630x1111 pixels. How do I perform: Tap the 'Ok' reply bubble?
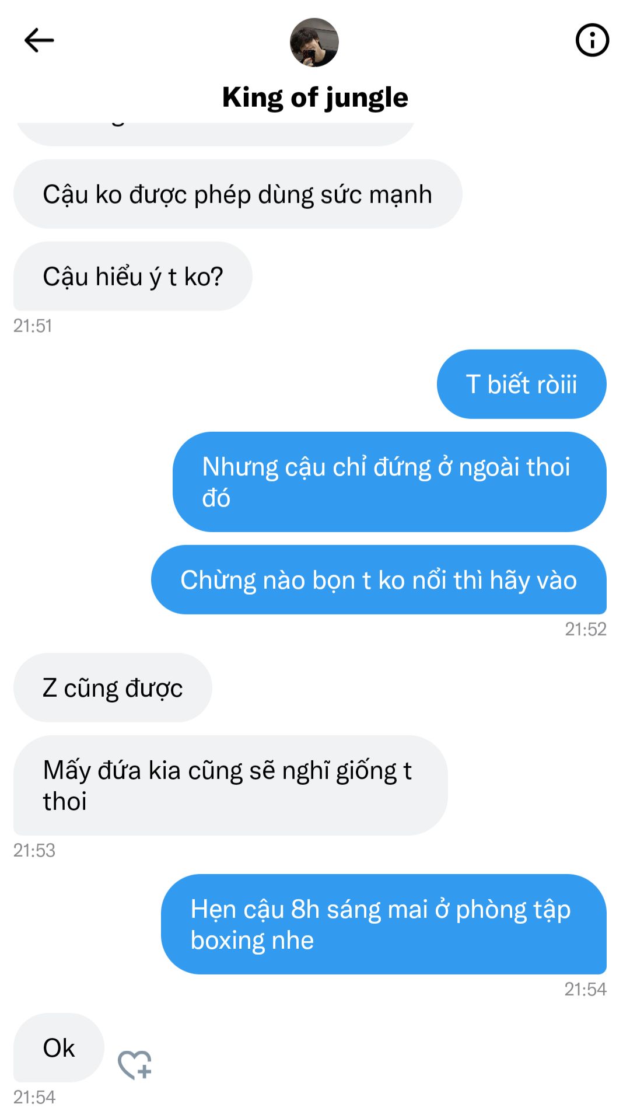click(59, 1047)
